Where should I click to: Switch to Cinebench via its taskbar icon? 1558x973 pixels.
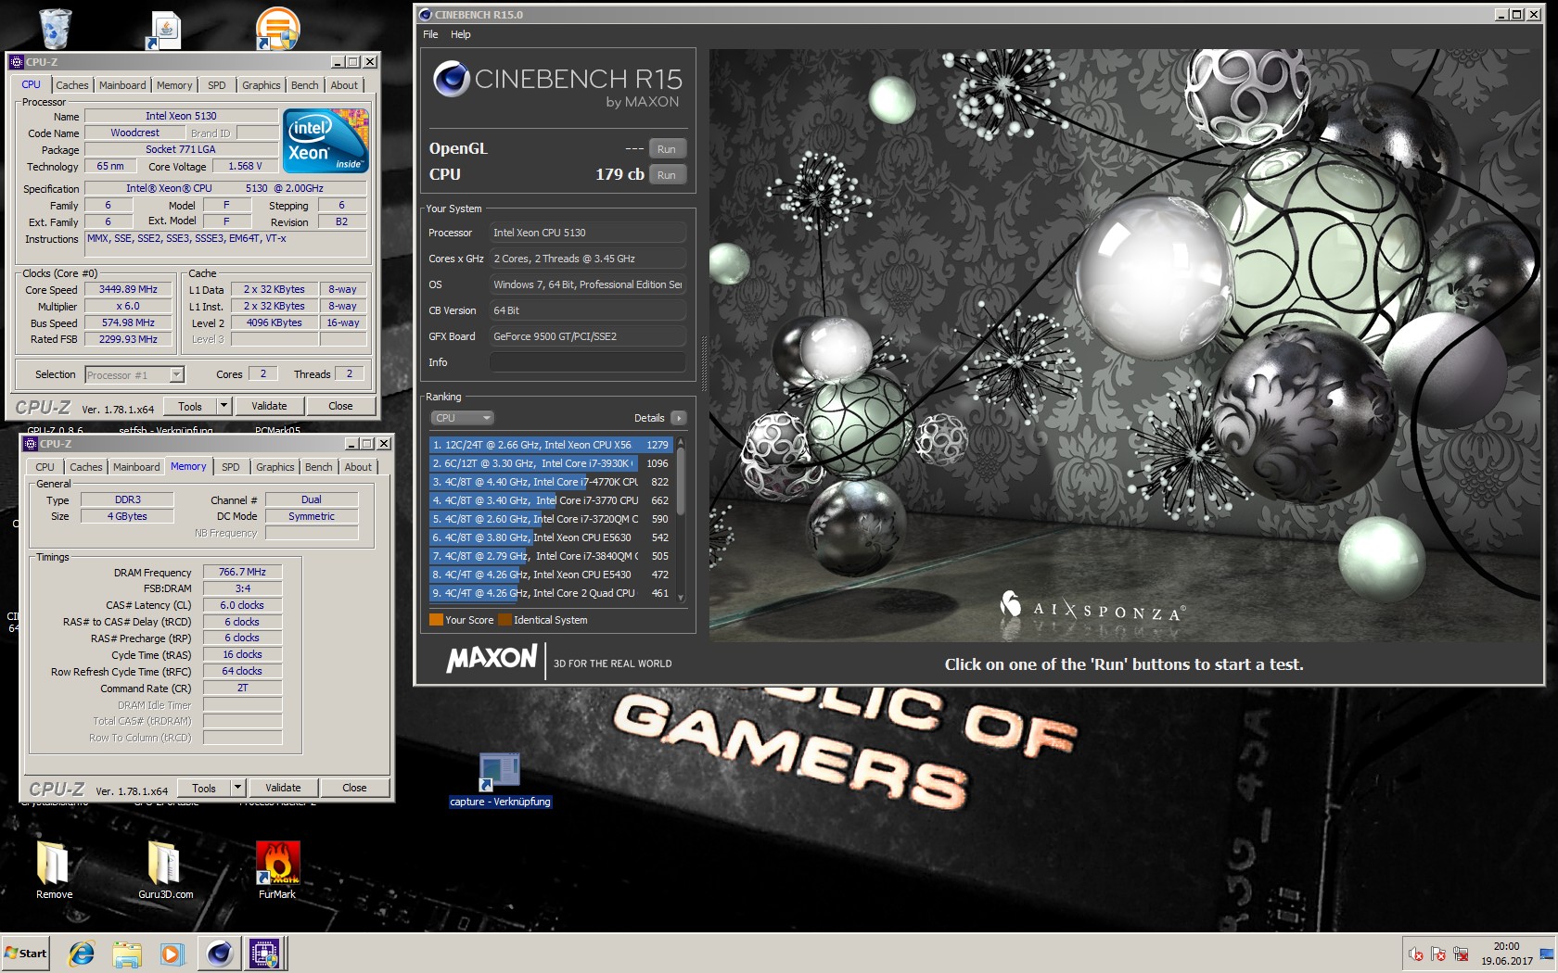(220, 954)
